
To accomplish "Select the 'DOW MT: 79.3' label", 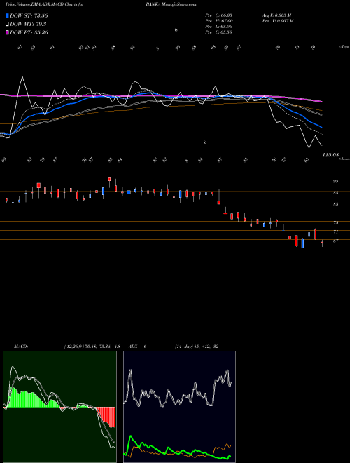I will tap(28, 25).
